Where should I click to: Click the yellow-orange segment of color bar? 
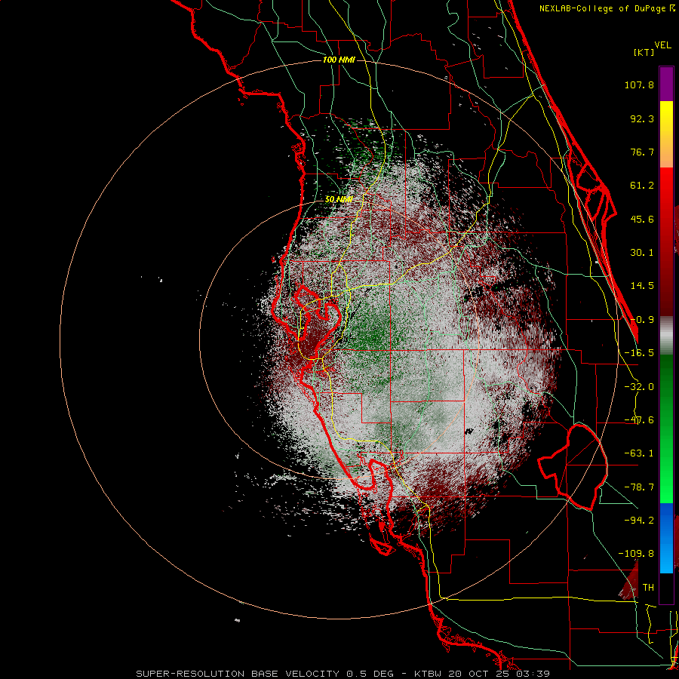click(666, 134)
